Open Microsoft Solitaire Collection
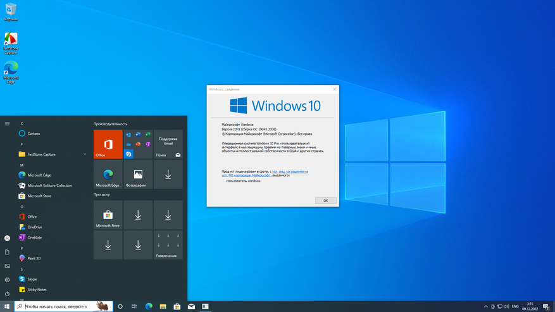The width and height of the screenshot is (555, 312). pyautogui.click(x=53, y=185)
